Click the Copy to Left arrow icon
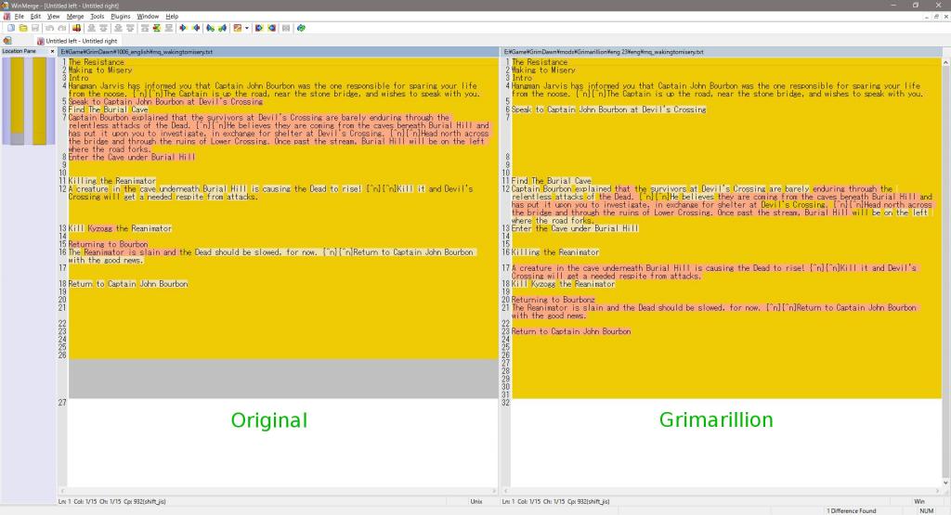 196,28
